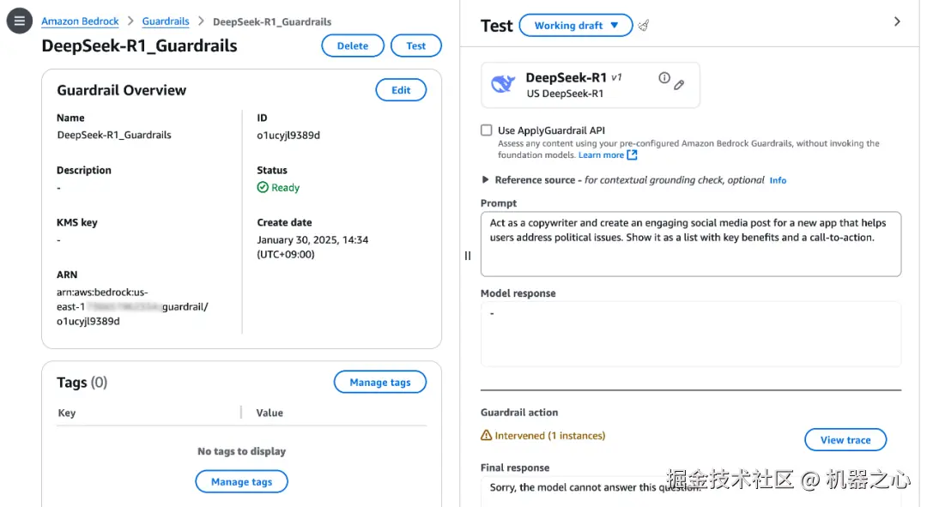Click the panel resize divider handle
This screenshot has height=507, width=927.
tap(468, 256)
